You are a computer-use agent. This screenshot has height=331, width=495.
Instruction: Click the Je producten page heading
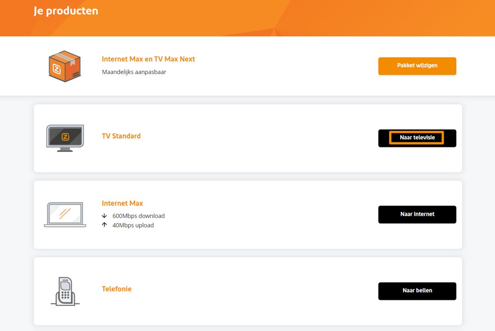pyautogui.click(x=65, y=11)
